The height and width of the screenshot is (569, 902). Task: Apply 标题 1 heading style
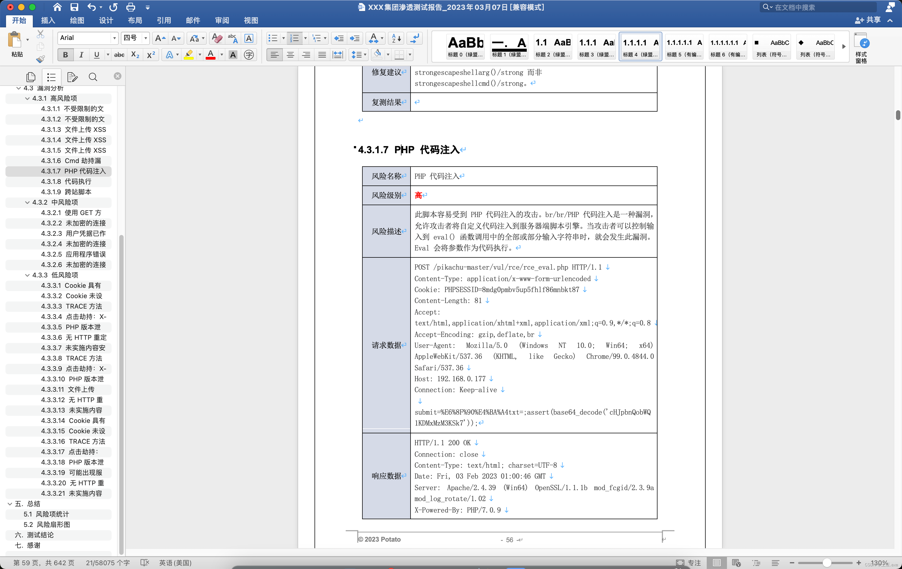pos(509,47)
